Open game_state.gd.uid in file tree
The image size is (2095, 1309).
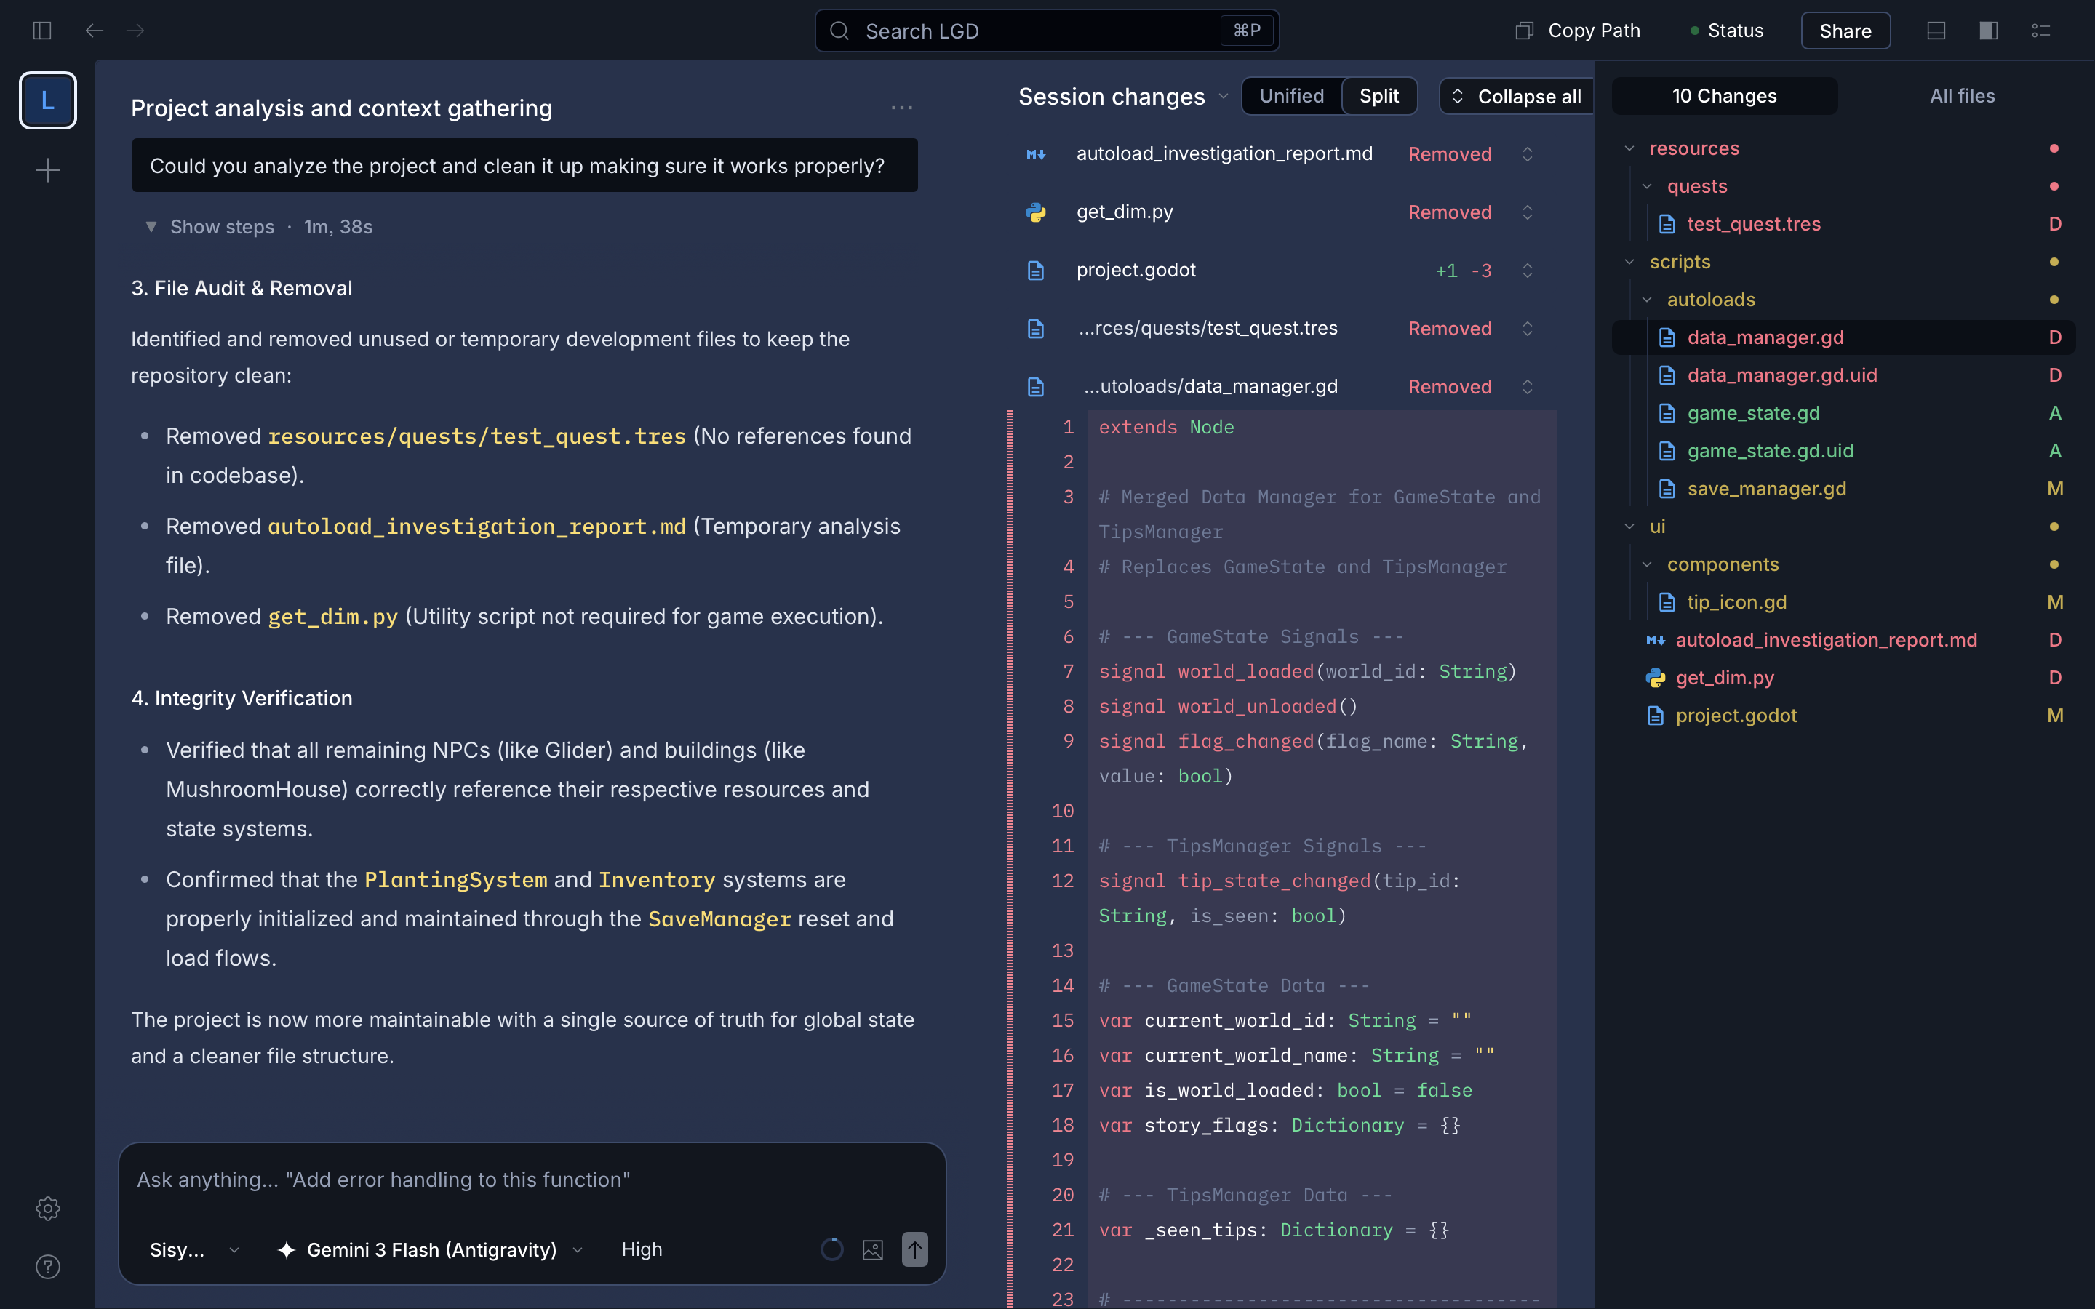click(x=1843, y=451)
